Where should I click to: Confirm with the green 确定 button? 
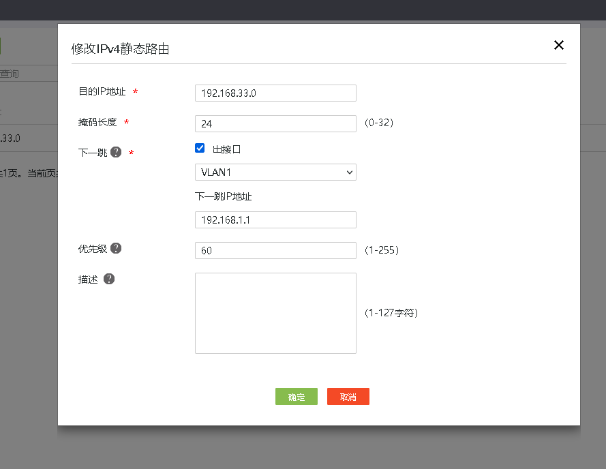tap(297, 397)
